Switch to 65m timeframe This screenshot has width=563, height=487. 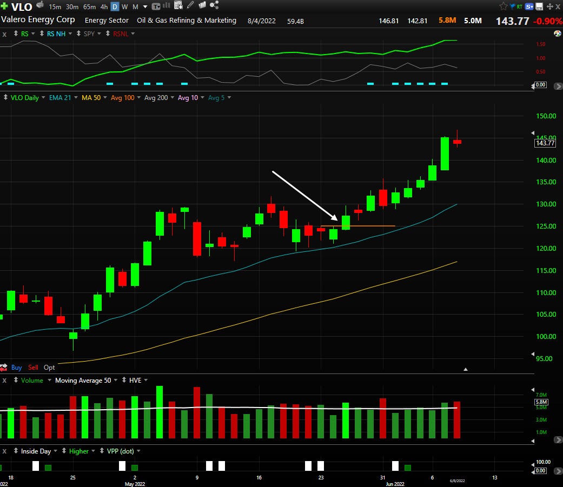(x=89, y=7)
